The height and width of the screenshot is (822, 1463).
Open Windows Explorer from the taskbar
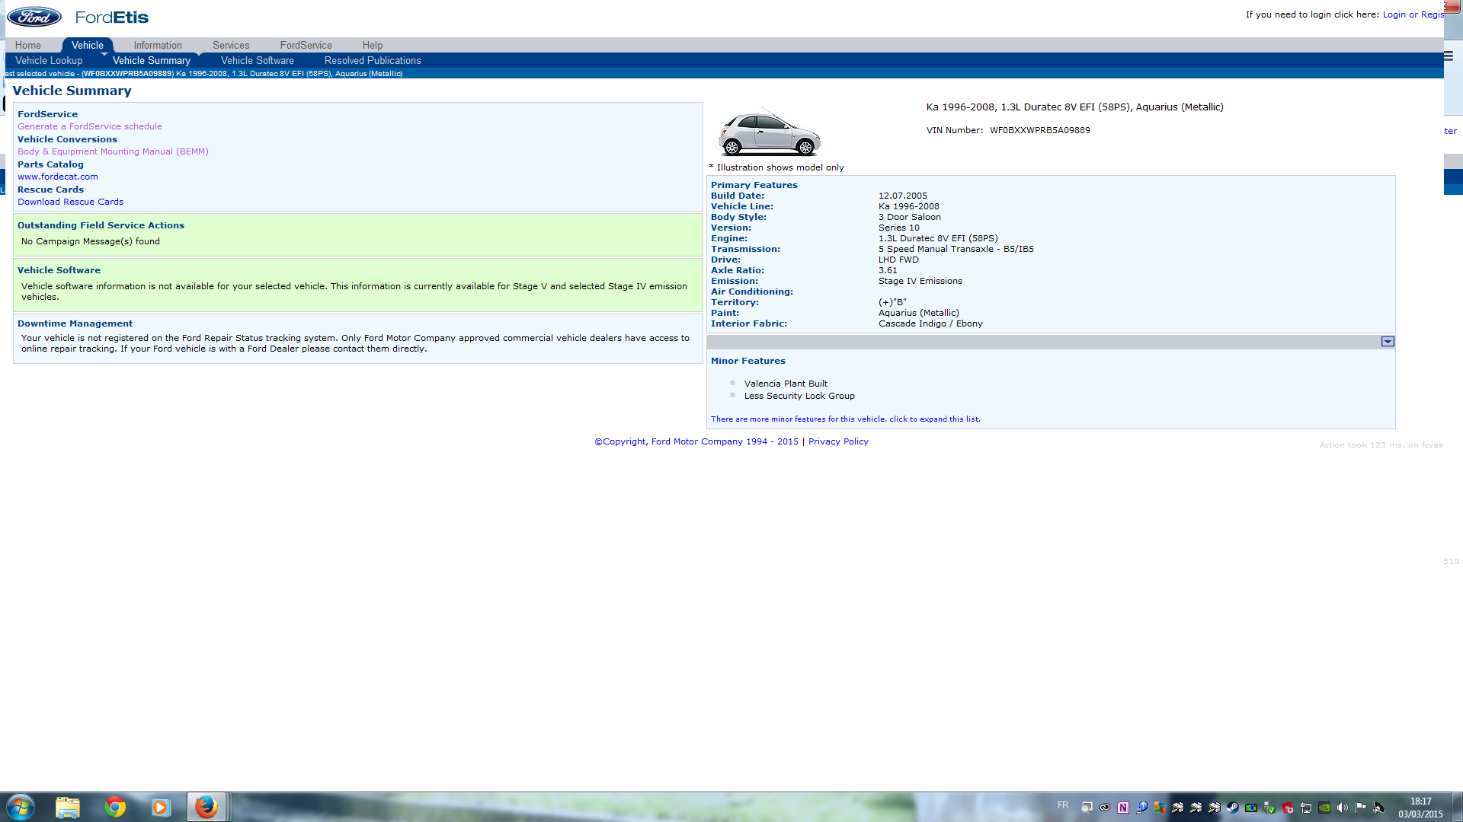[68, 807]
